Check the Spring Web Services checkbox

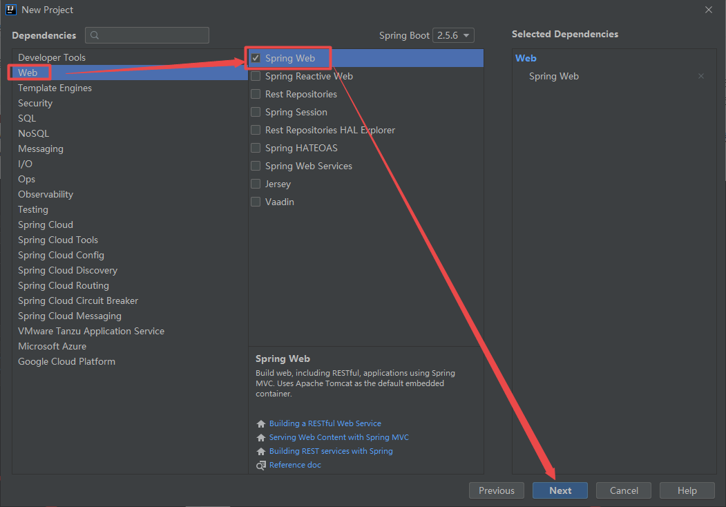click(256, 166)
